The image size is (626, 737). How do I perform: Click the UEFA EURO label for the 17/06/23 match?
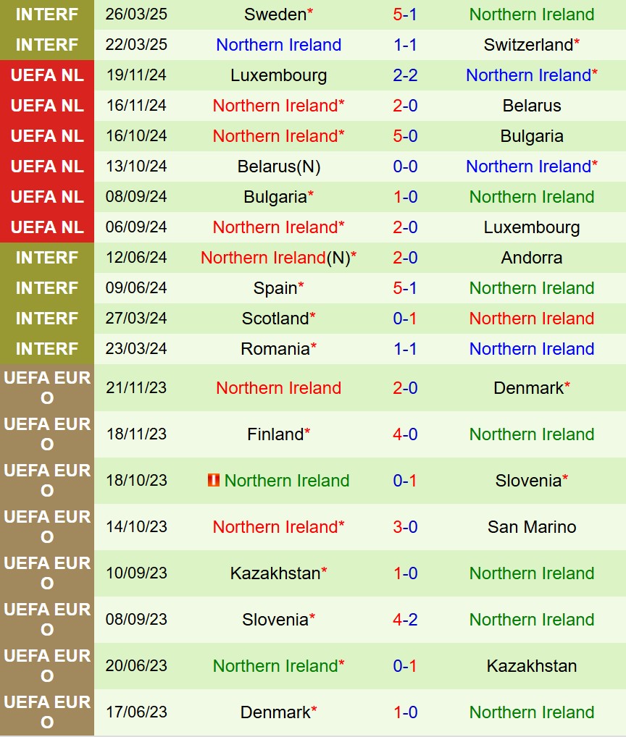click(47, 712)
